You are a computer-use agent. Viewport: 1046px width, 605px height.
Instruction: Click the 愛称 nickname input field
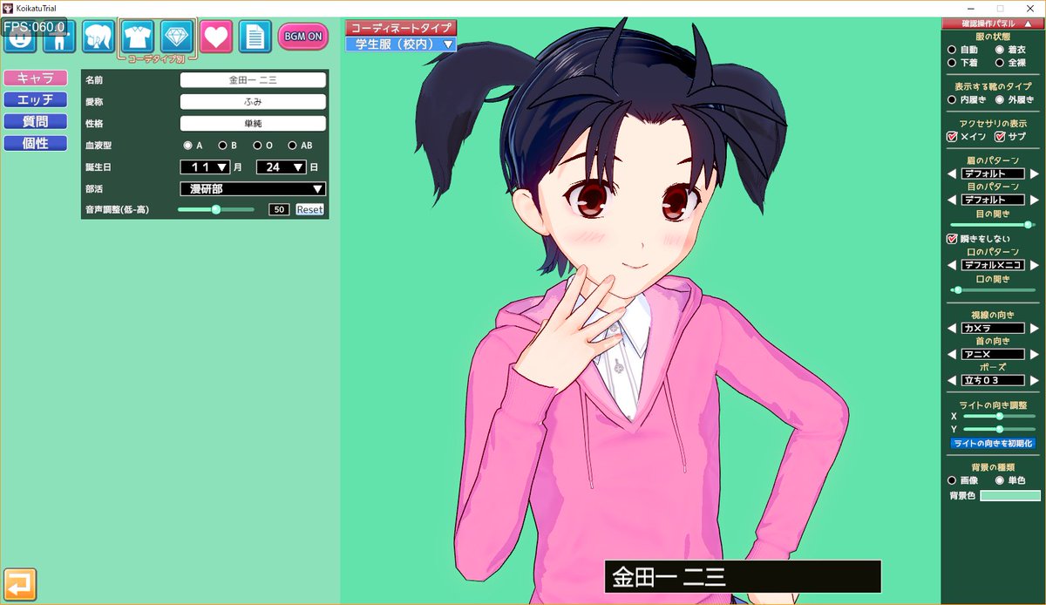(x=253, y=101)
